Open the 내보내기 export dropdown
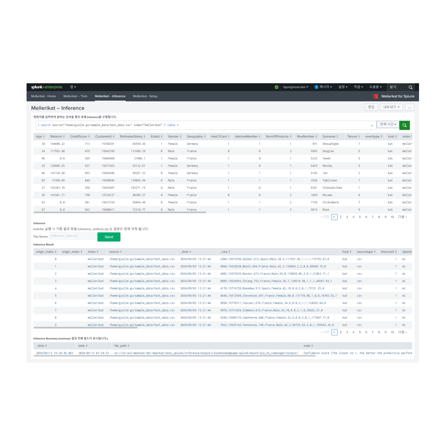Image resolution: width=446 pixels, height=446 pixels. pyautogui.click(x=391, y=107)
